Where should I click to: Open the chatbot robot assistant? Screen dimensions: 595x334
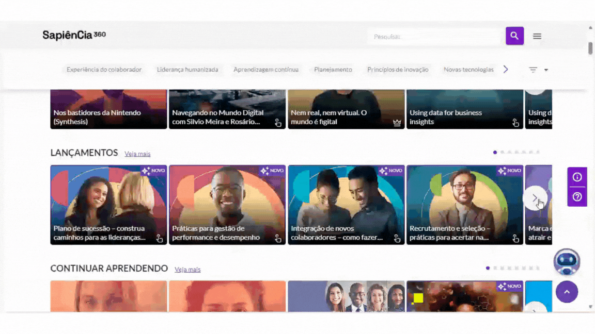(x=567, y=261)
